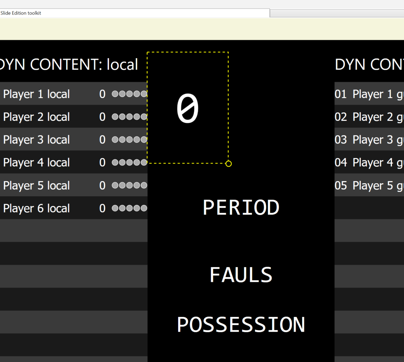Select the POSSESSION label

[241, 325]
